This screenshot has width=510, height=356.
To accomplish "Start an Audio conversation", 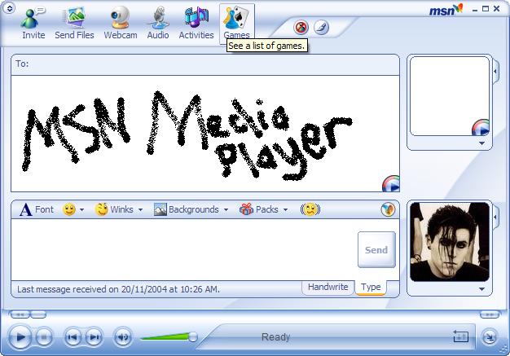I will [158, 23].
